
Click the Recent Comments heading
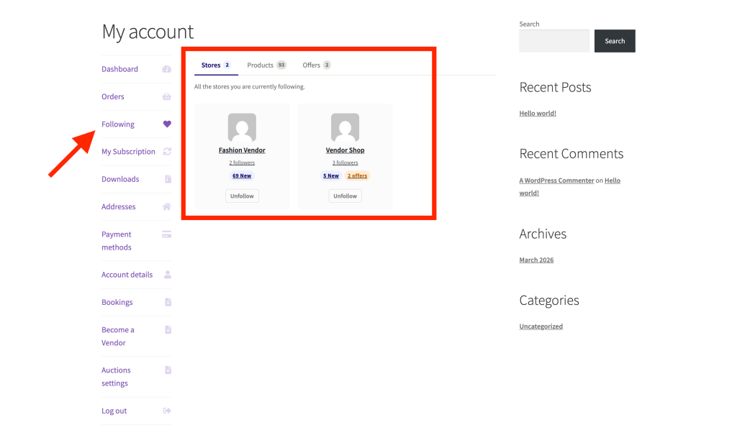click(x=571, y=154)
